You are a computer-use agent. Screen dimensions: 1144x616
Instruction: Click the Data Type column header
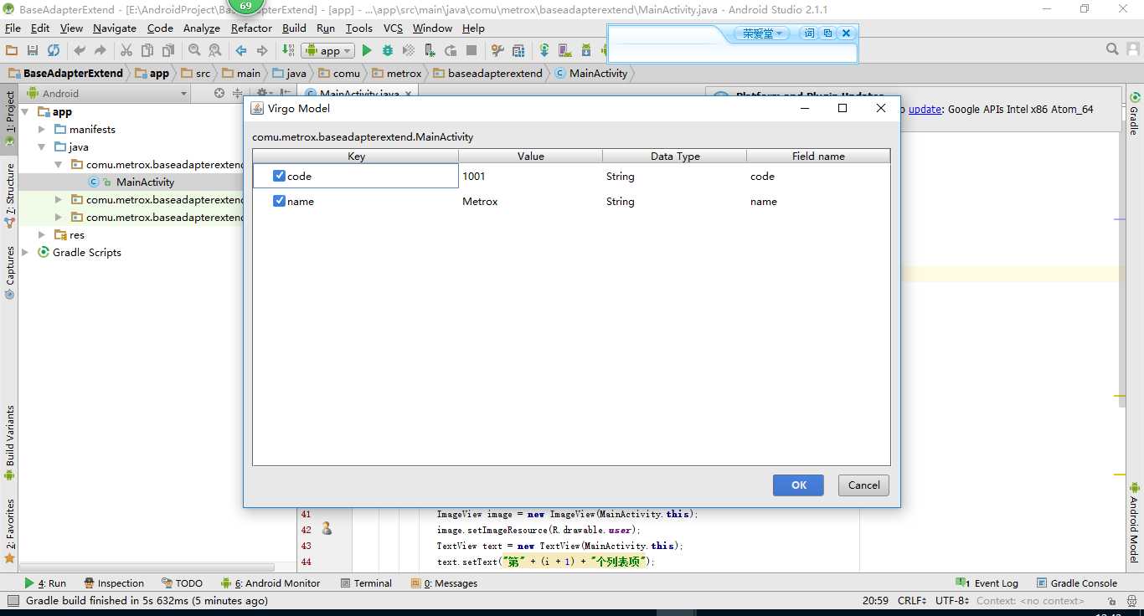click(675, 157)
